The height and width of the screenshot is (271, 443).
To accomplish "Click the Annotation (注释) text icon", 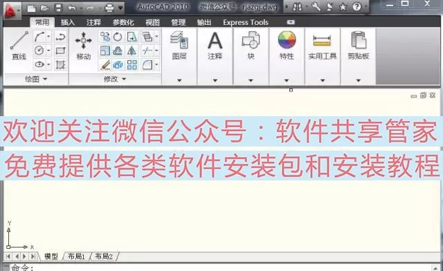I will pyautogui.click(x=215, y=40).
